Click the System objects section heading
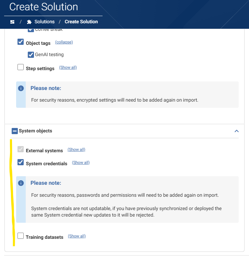This screenshot has width=249, height=259. click(35, 131)
